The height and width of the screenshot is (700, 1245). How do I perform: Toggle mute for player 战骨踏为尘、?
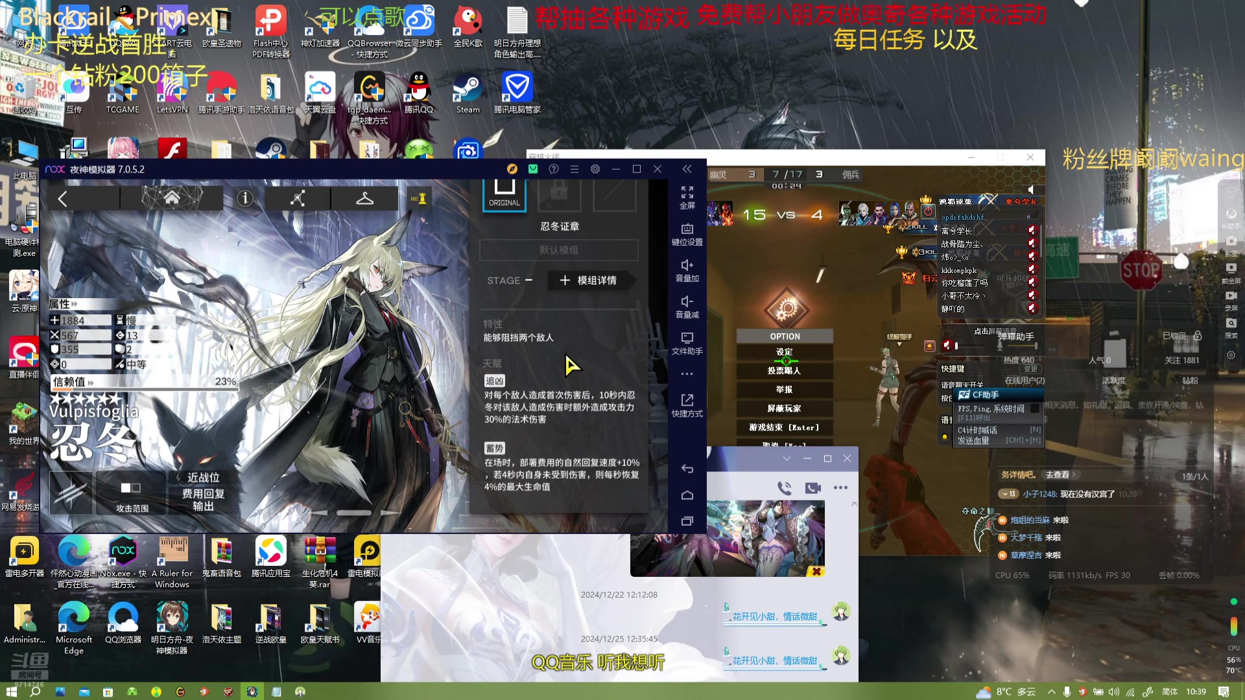coord(1032,243)
